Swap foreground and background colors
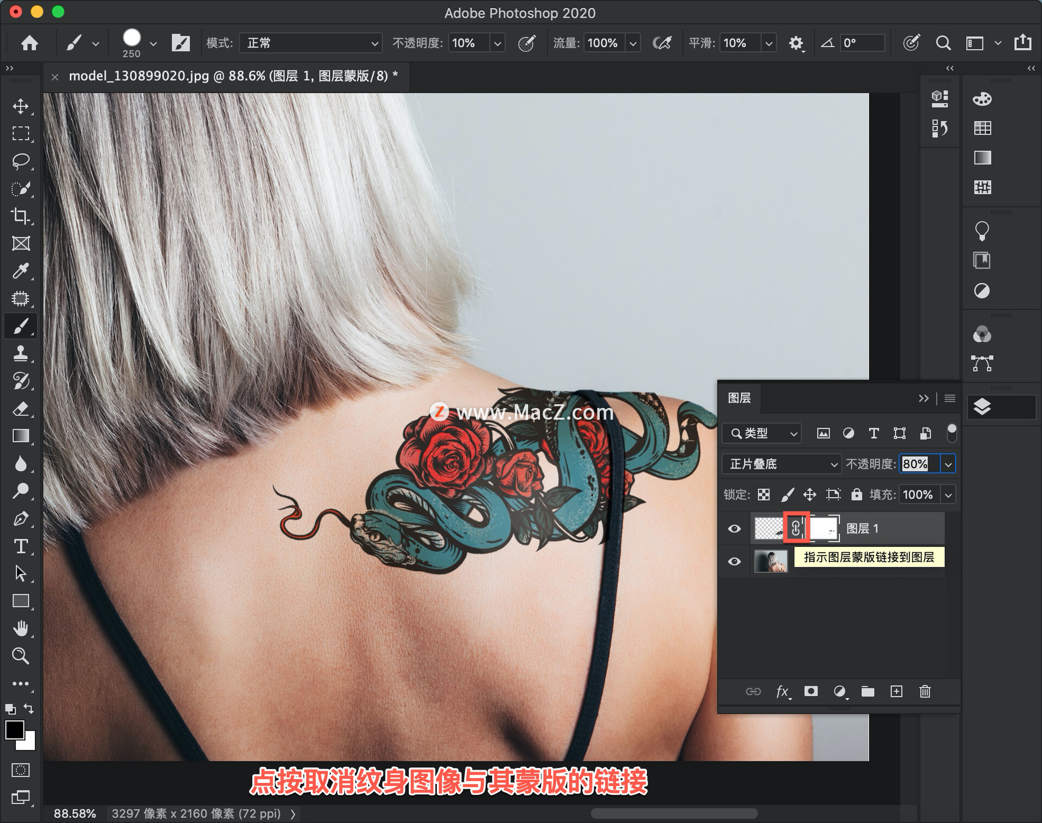The image size is (1042, 823). click(29, 709)
